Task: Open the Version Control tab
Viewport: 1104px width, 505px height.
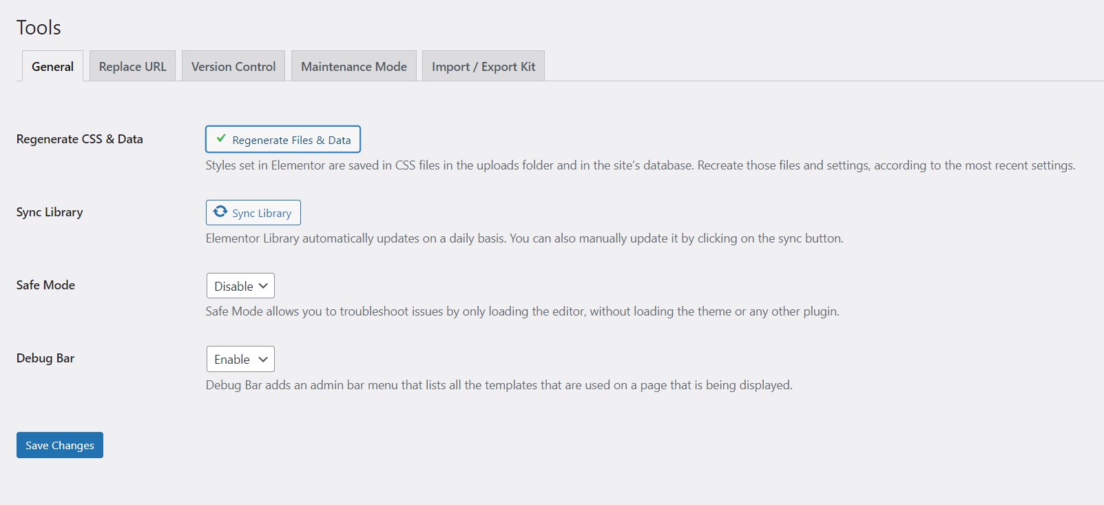Action: 233,65
